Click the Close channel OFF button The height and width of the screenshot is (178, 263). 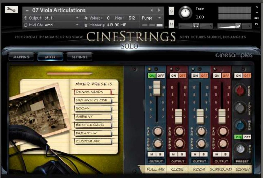182,76
